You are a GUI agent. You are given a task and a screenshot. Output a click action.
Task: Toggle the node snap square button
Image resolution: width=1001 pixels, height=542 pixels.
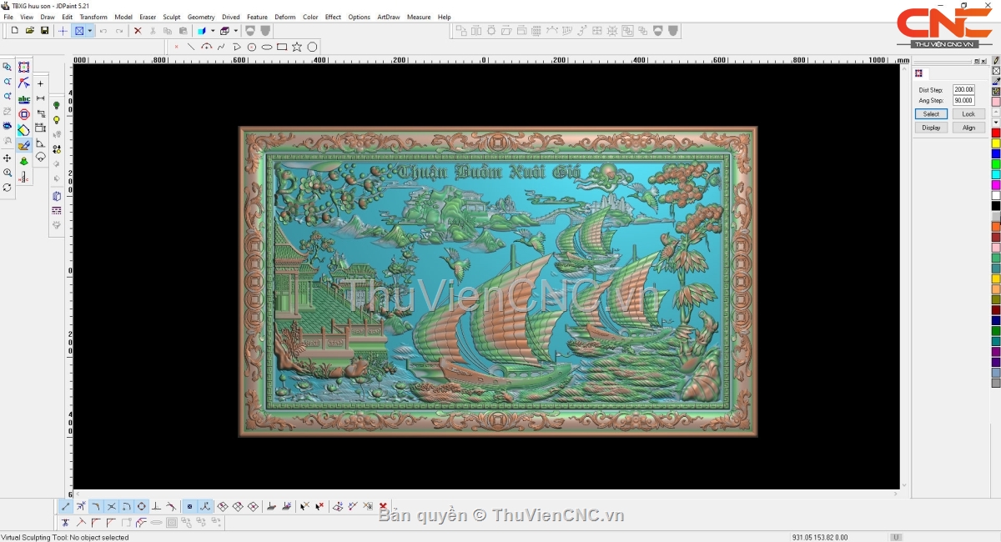(x=189, y=506)
